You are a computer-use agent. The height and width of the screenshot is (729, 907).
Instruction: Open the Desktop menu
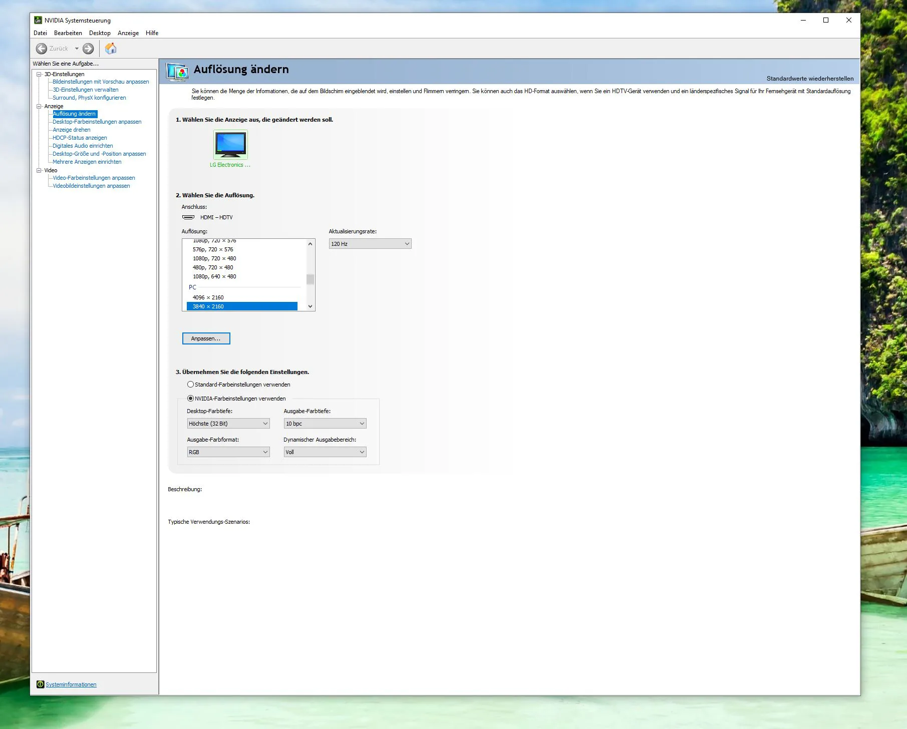point(100,33)
